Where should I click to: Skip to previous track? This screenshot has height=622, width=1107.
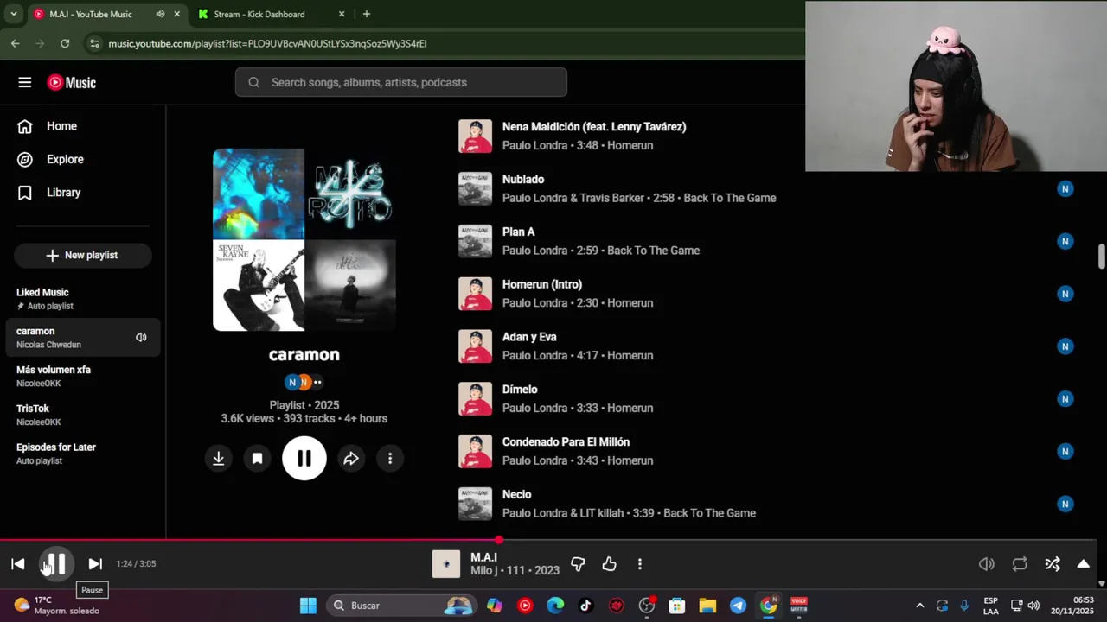point(18,564)
